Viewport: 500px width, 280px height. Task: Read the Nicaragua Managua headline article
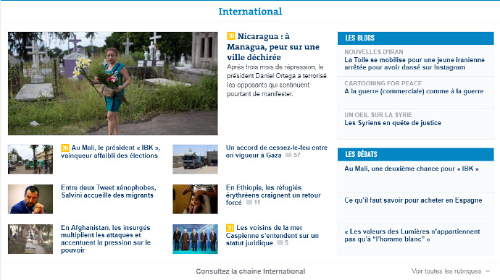273,46
